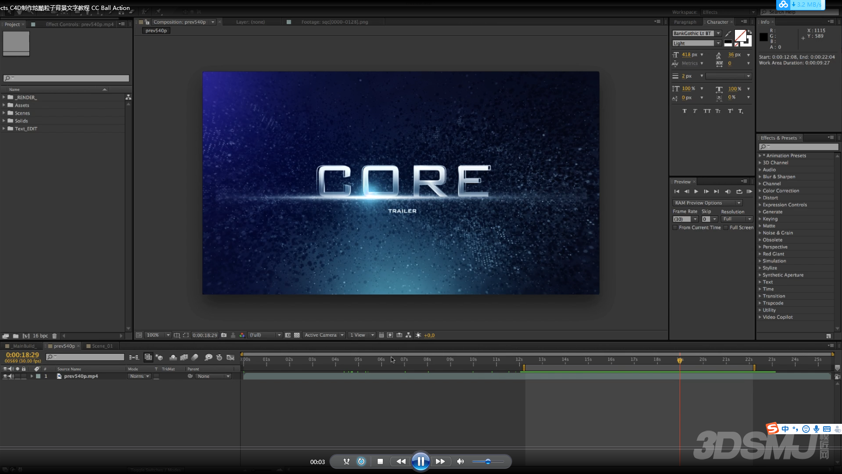Viewport: 842px width, 474px height.
Task: Click the Composition Mini-Flowchart icon in timeline
Action: click(x=134, y=357)
